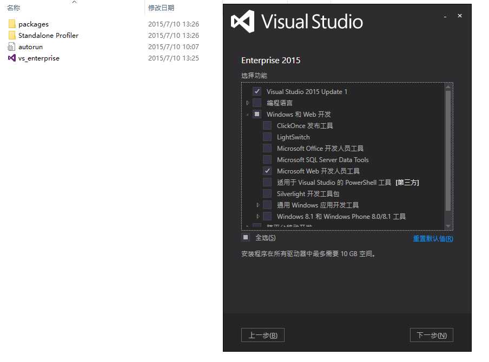Toggle the 全选(S) checkbox

(x=246, y=237)
